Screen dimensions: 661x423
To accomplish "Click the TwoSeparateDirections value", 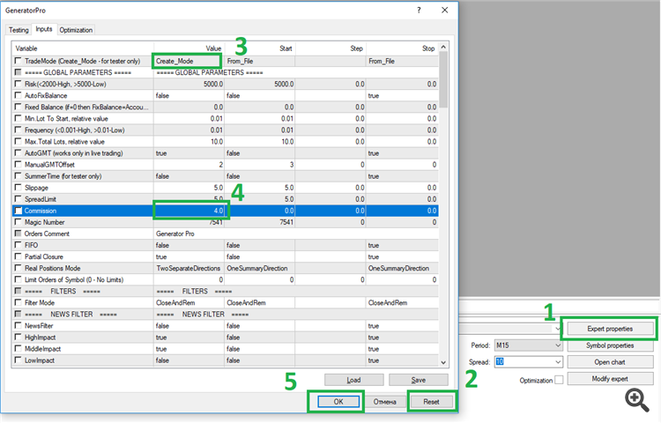I will pos(189,268).
